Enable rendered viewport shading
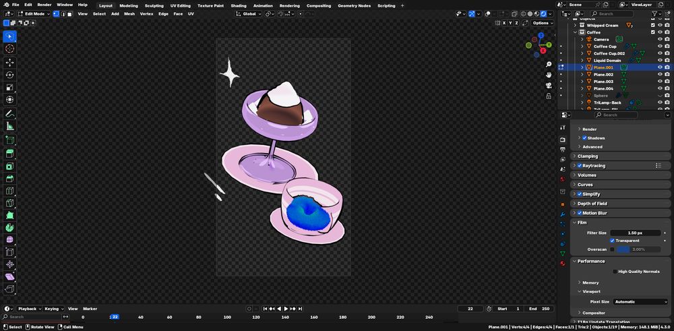 click(544, 13)
